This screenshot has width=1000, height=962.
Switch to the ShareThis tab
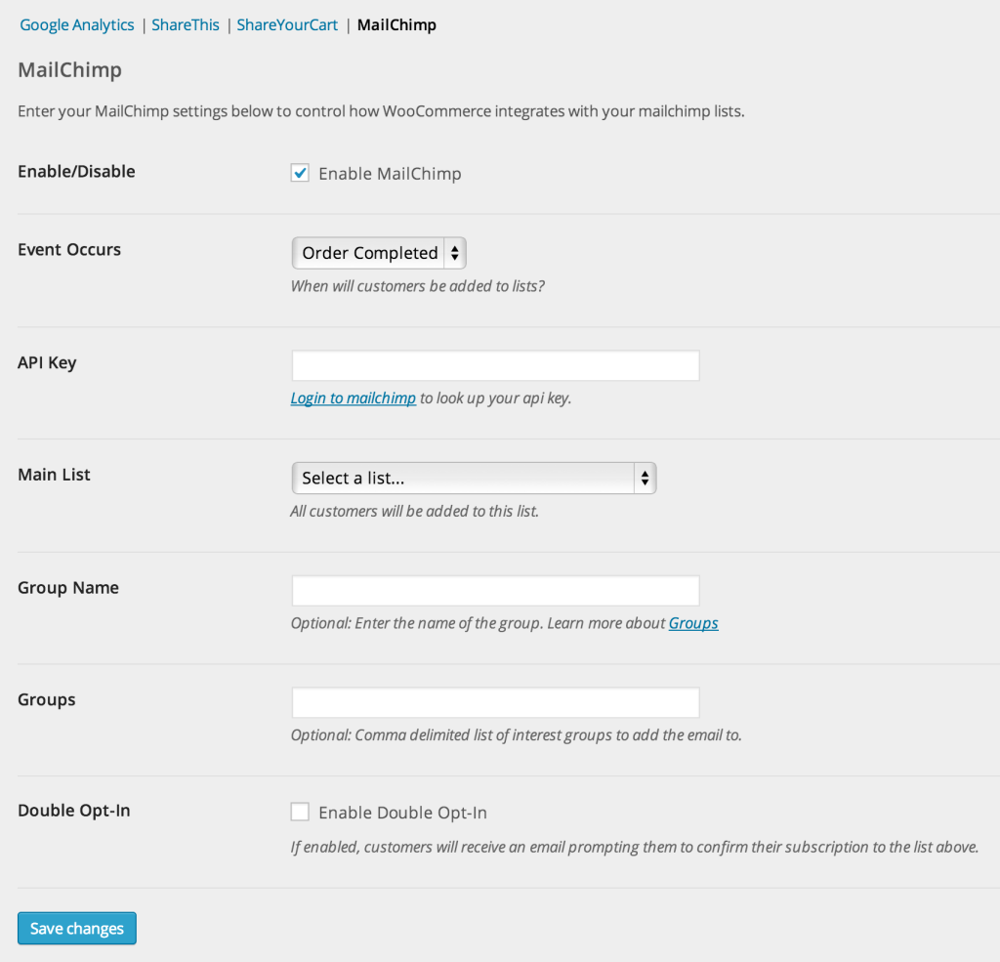(x=186, y=25)
